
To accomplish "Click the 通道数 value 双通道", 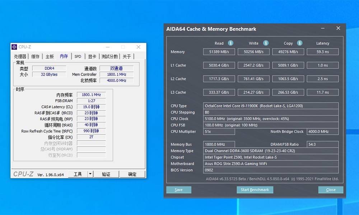I will pos(117,68).
